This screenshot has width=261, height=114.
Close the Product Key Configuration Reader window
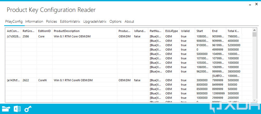(257, 4)
